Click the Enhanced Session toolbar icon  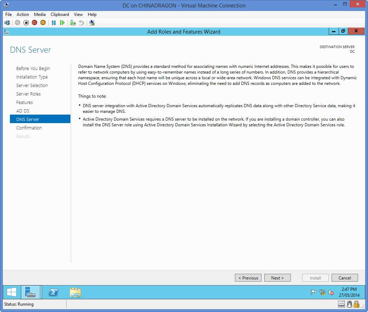(92, 23)
